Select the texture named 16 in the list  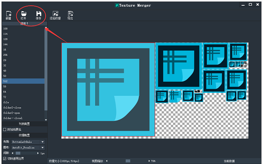tap(23, 50)
